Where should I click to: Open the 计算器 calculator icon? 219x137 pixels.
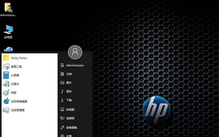tap(6, 75)
